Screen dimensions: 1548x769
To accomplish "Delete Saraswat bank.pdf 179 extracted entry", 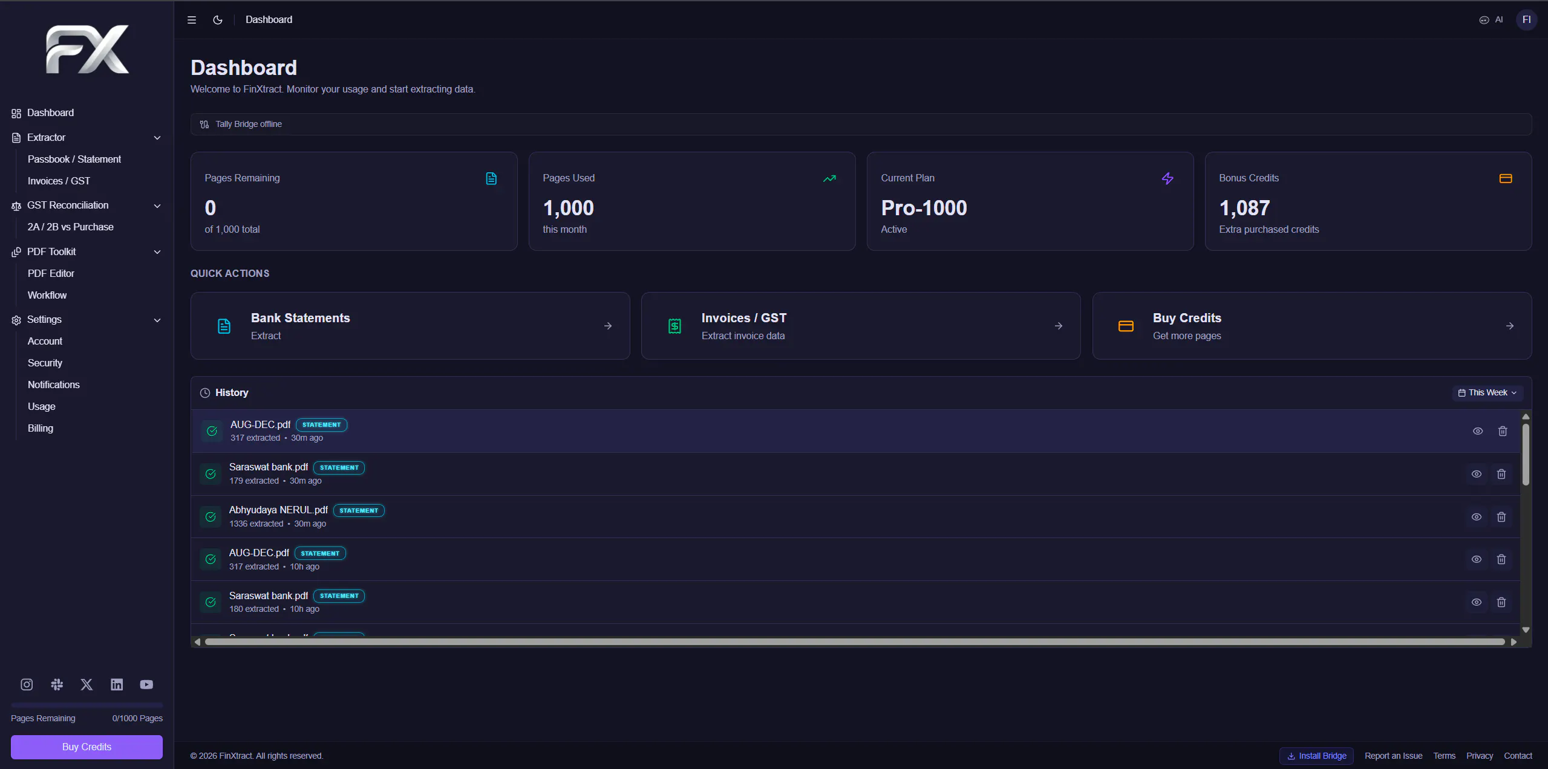I will pos(1501,475).
